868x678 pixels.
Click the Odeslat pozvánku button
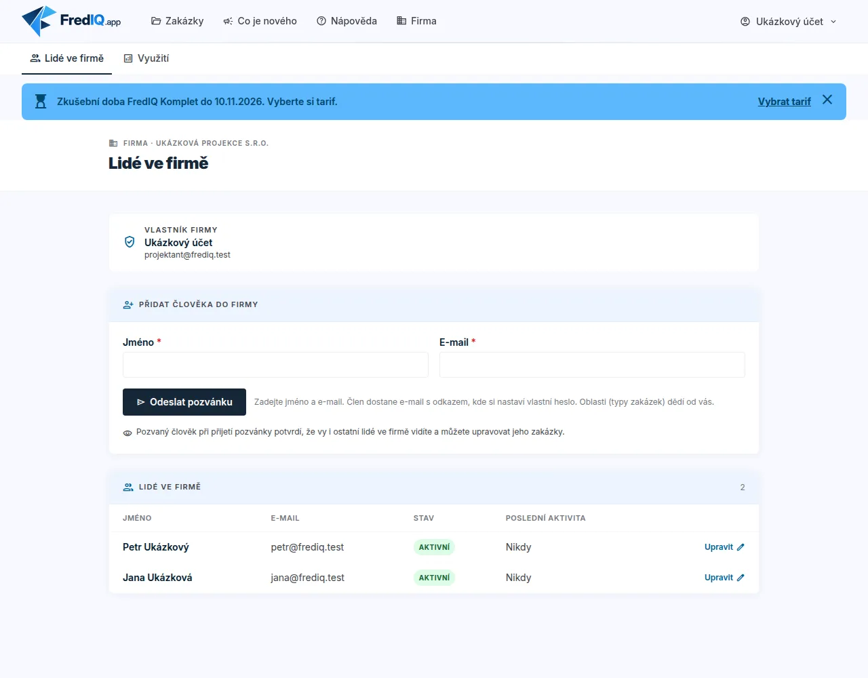point(184,402)
